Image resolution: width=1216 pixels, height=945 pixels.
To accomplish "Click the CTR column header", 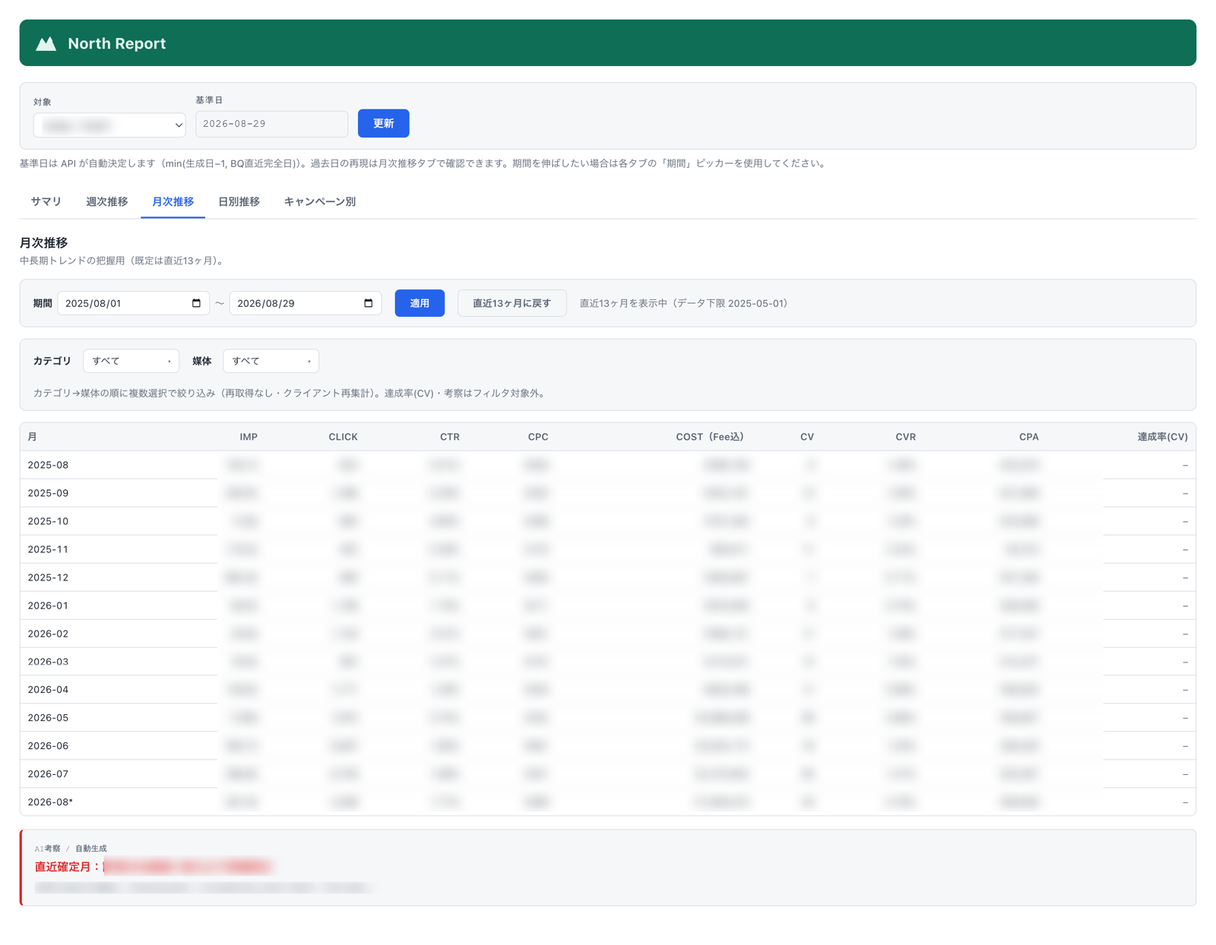I will pyautogui.click(x=450, y=437).
